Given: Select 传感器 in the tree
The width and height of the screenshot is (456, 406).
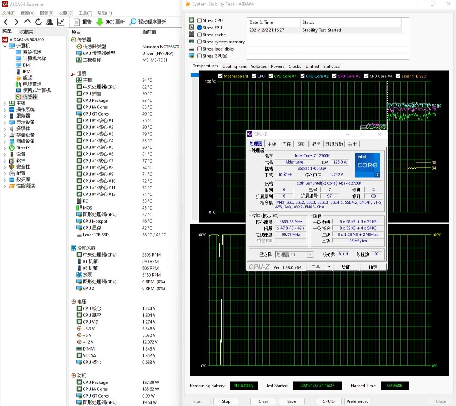Looking at the screenshot, I should [x=30, y=96].
